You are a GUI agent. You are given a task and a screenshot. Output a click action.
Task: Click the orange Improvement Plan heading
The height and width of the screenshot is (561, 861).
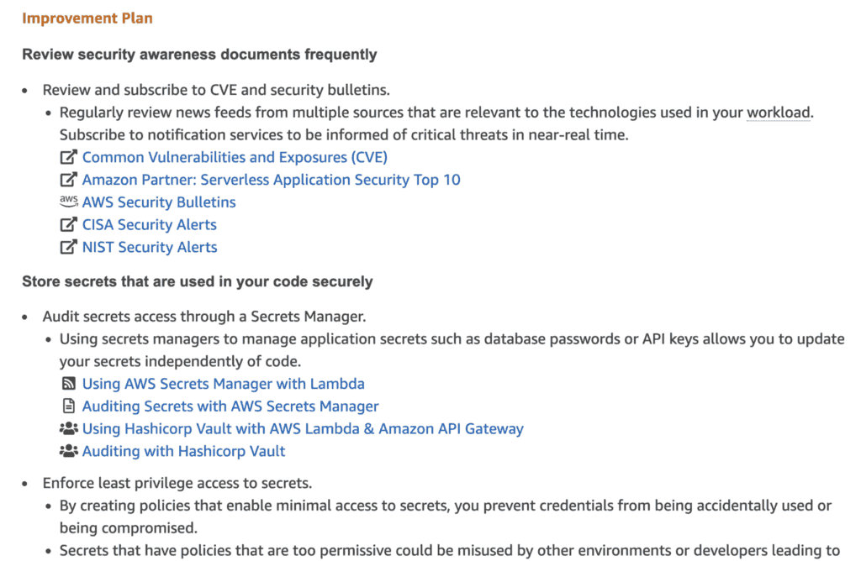87,18
